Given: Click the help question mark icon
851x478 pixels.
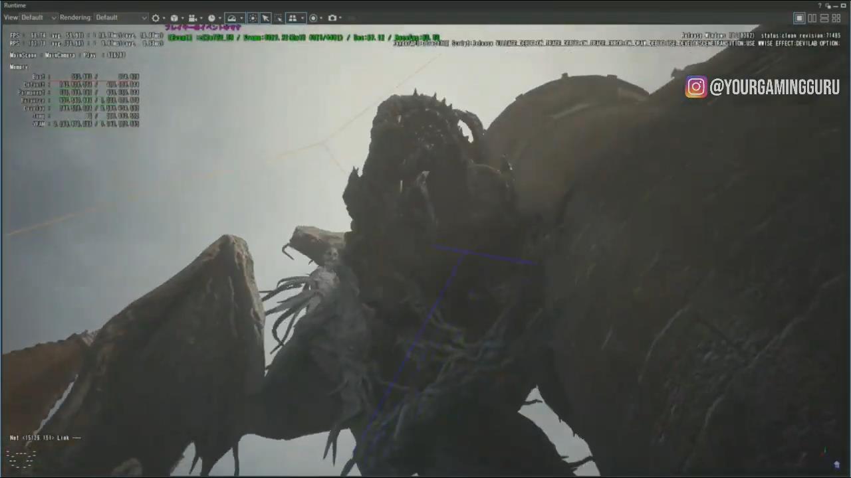Looking at the screenshot, I should (x=820, y=5).
